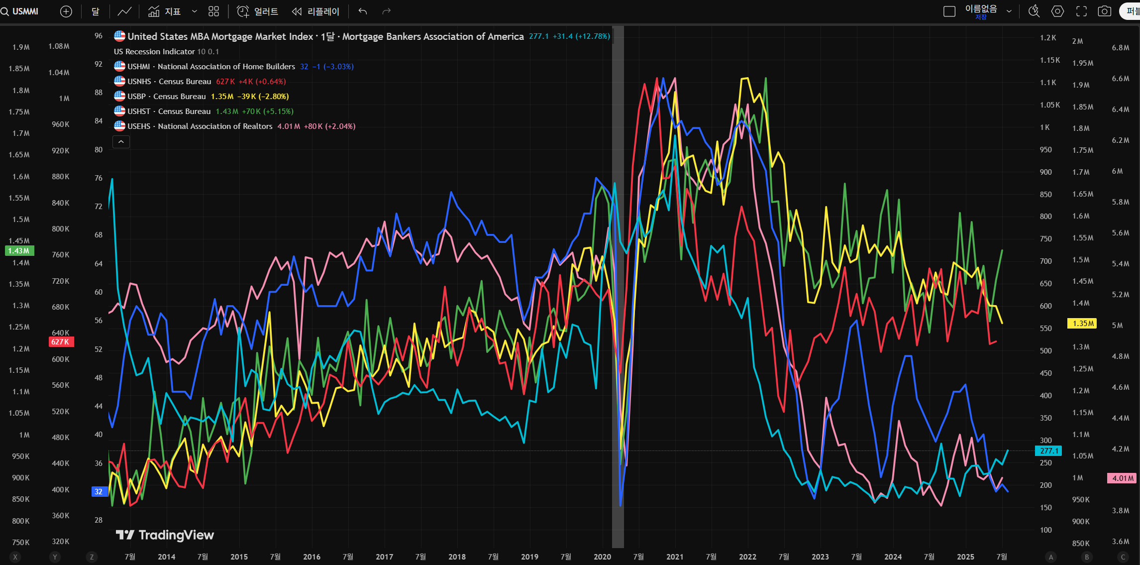Open quick search lightning icon
This screenshot has height=565, width=1140.
pos(1034,11)
